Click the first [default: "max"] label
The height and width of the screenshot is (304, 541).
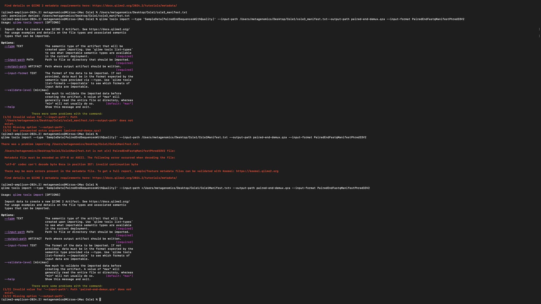[119, 104]
